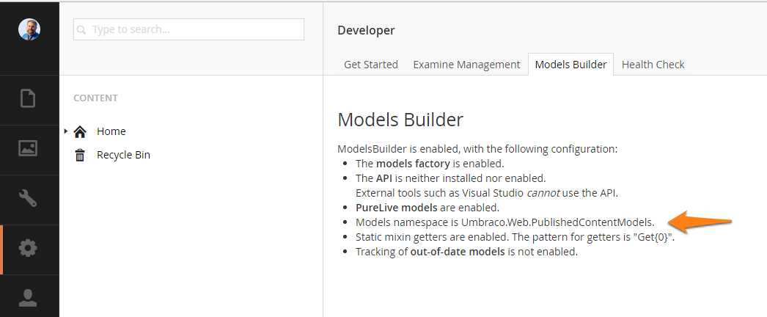767x317 pixels.
Task: Open the user avatar profile
Action: tap(29, 29)
